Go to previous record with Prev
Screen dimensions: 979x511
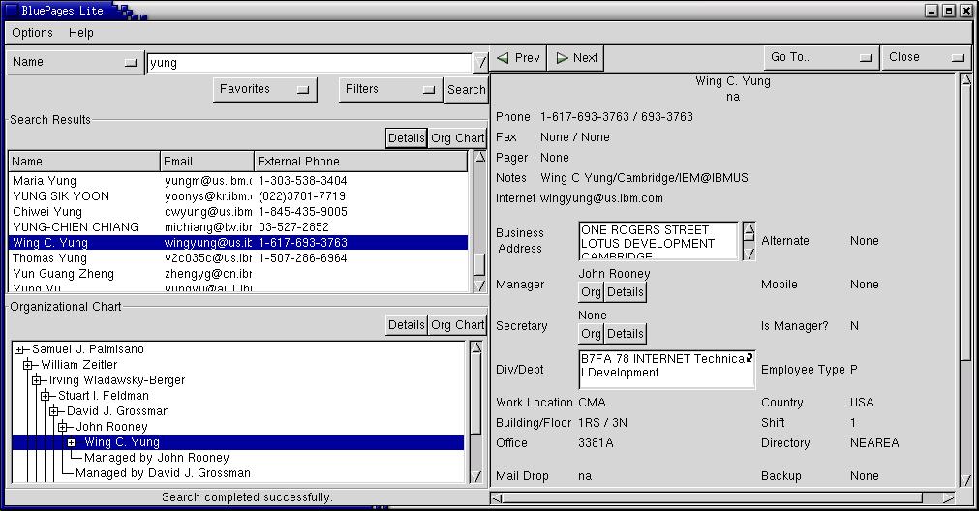pos(518,58)
